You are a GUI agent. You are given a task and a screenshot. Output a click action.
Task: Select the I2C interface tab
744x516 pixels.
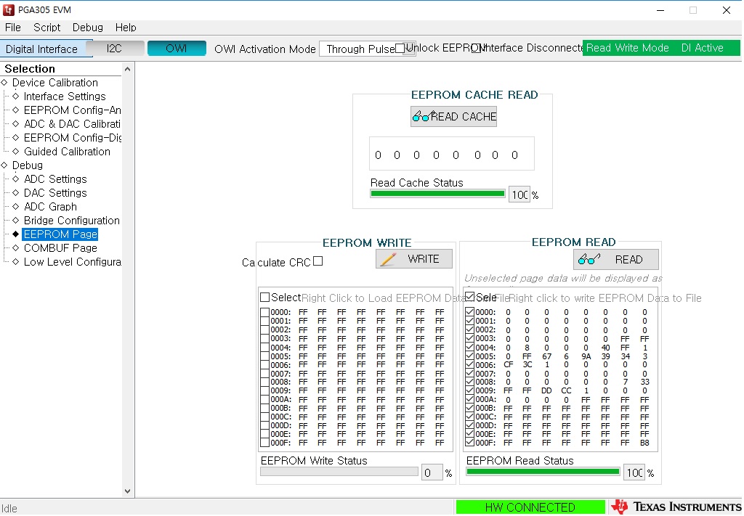tap(114, 49)
